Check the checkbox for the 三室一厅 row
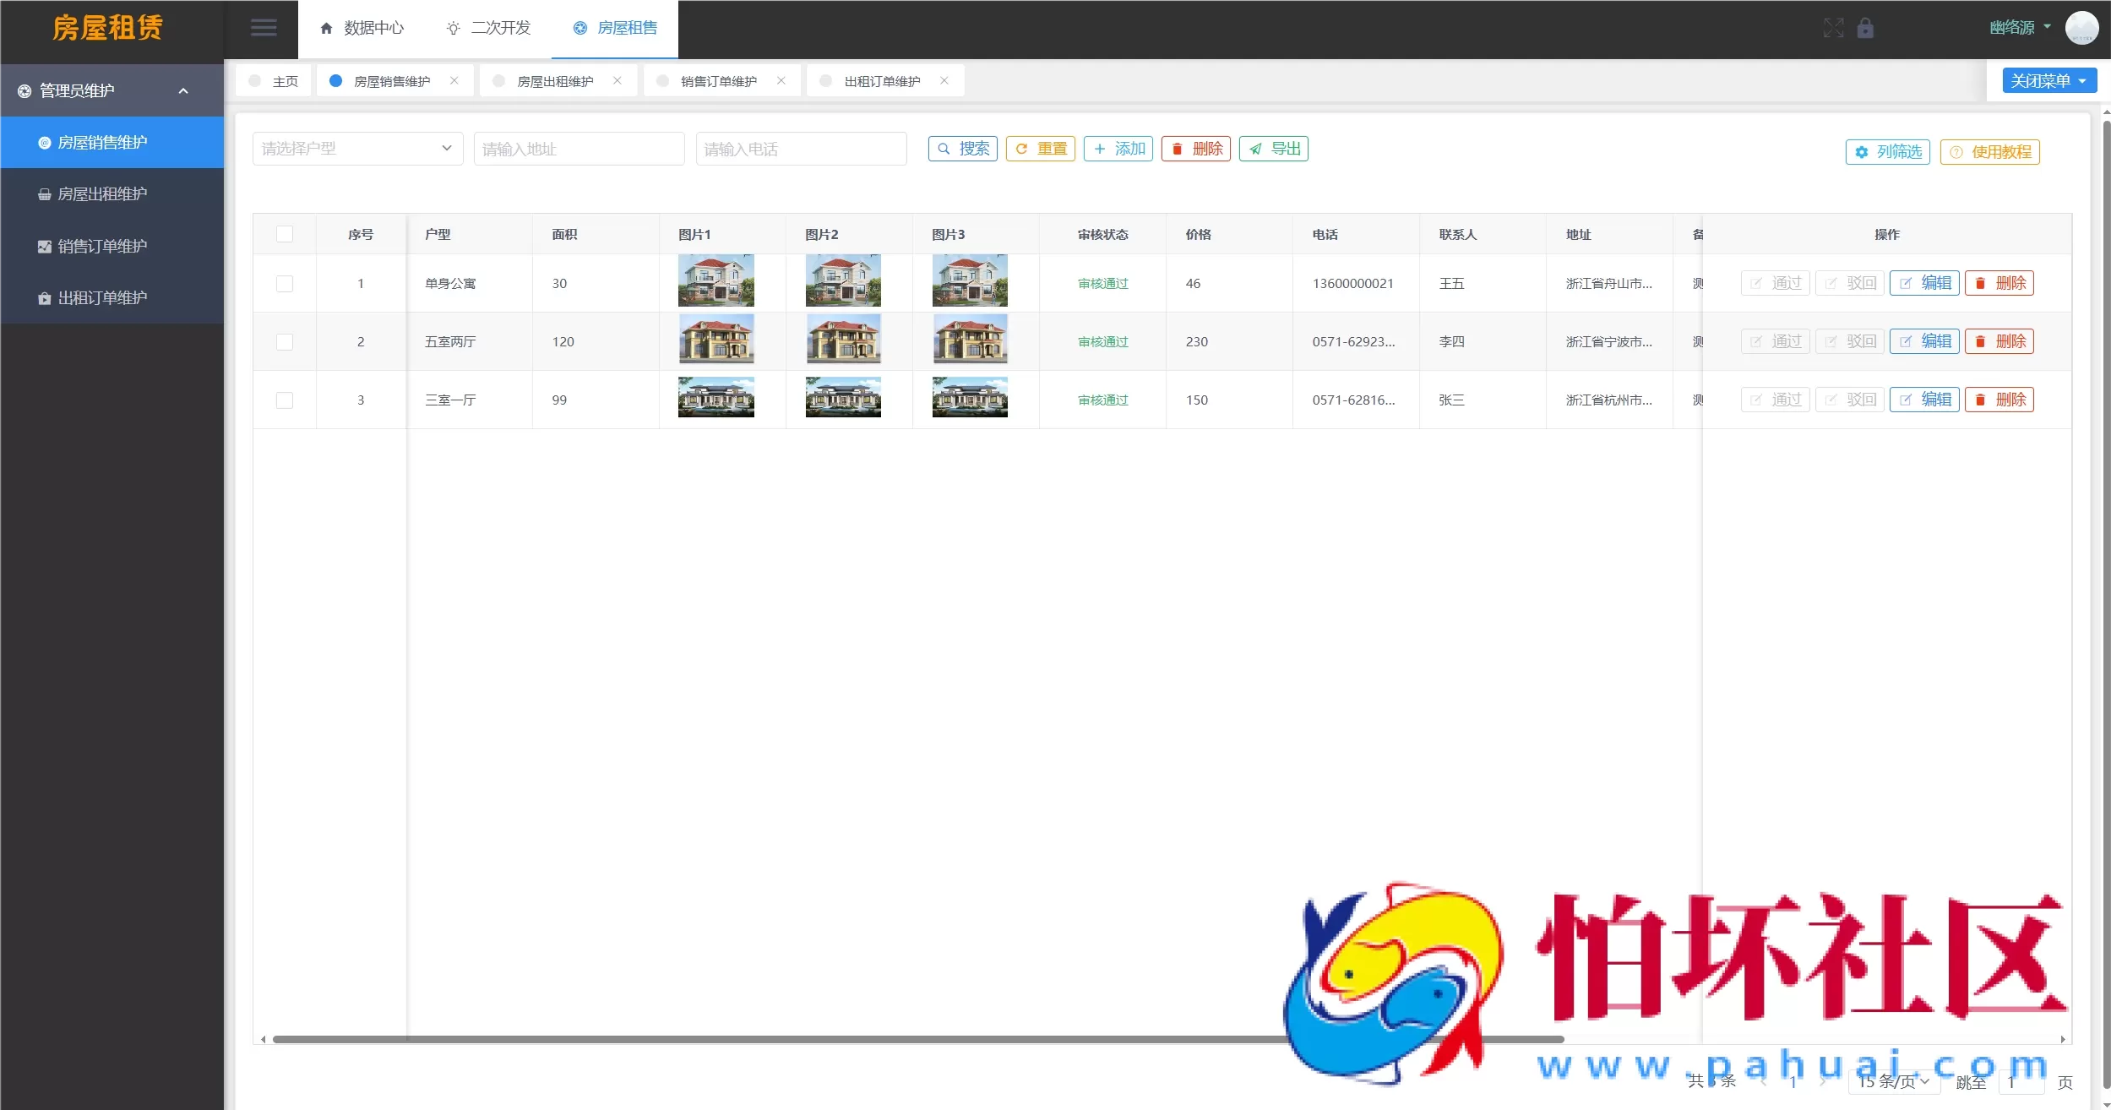2111x1110 pixels. click(x=285, y=400)
